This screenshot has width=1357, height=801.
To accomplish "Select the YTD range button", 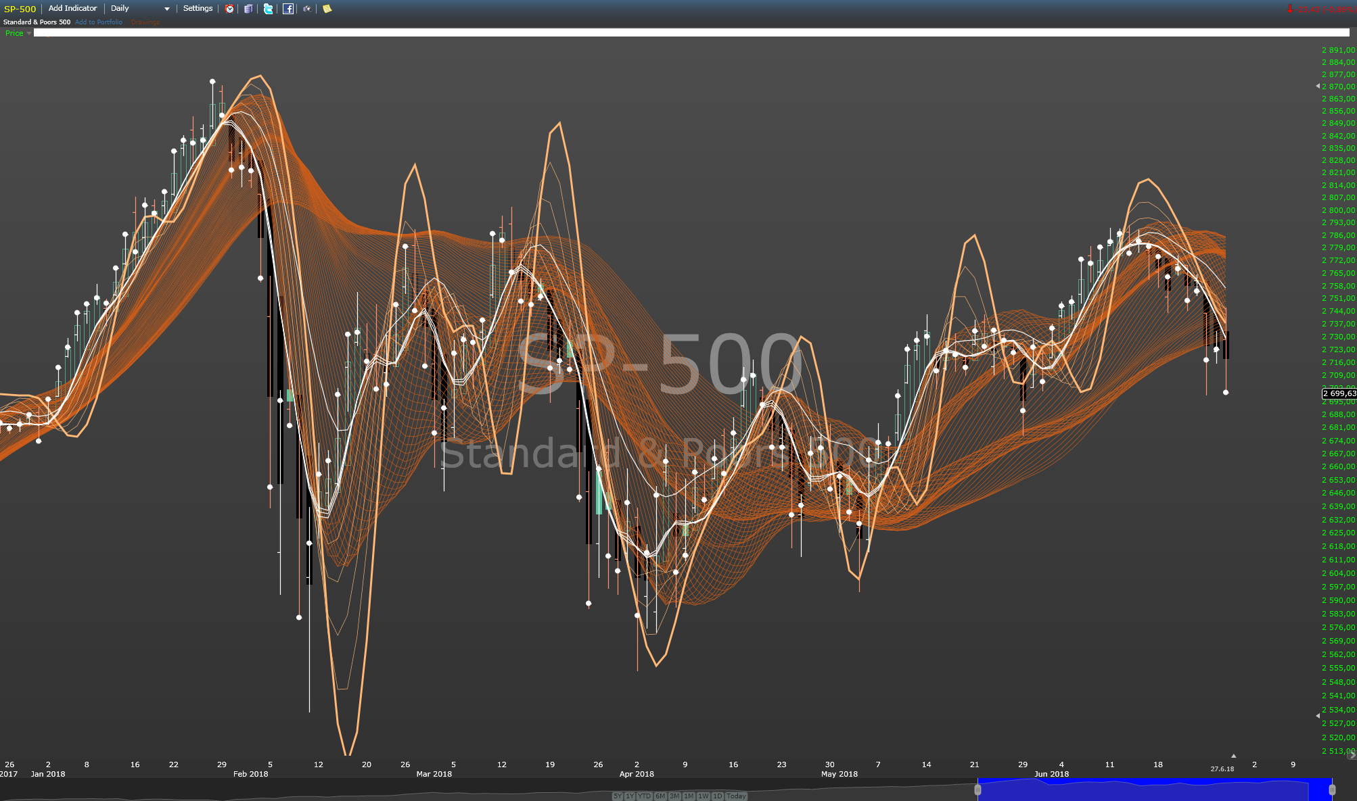I will tap(644, 796).
